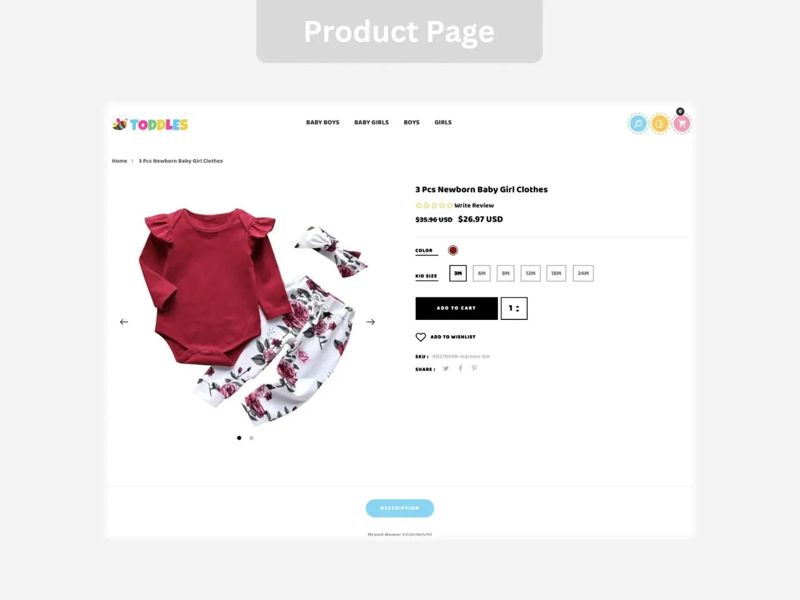Click the yellow compare icon in header
The width and height of the screenshot is (800, 600).
(x=659, y=123)
